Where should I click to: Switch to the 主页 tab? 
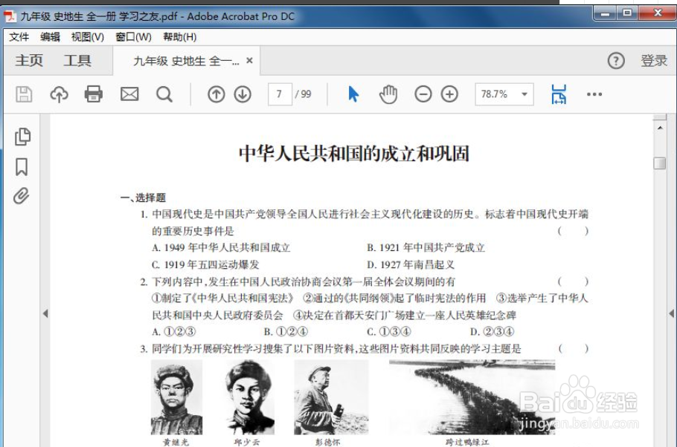tap(28, 61)
